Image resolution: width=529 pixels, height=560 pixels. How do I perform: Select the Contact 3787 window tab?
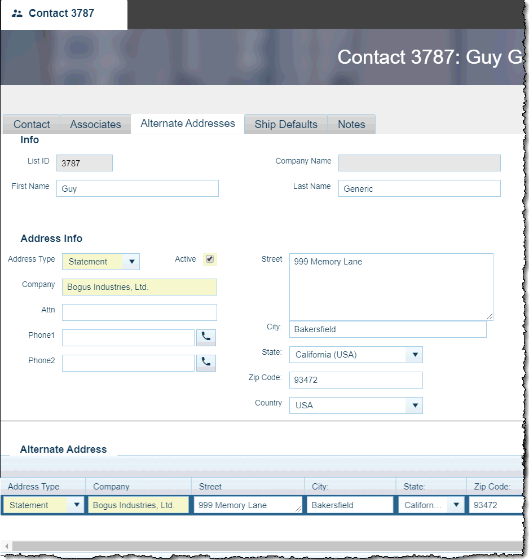[x=64, y=14]
